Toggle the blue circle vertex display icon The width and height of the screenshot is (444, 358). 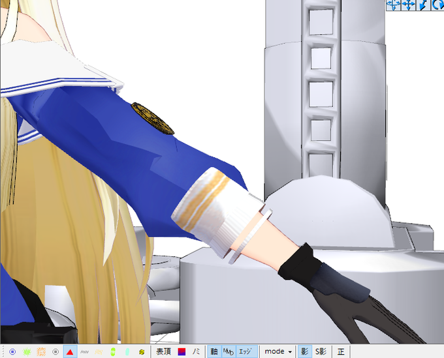(12, 351)
